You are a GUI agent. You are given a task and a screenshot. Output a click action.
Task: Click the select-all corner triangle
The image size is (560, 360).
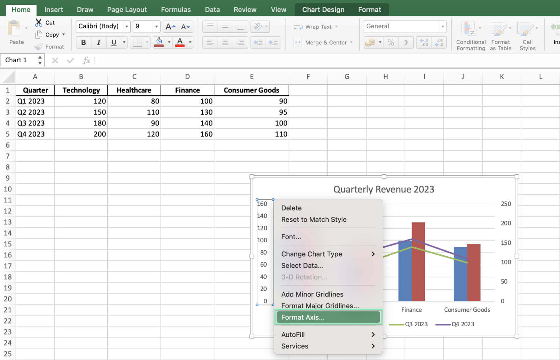pos(9,77)
